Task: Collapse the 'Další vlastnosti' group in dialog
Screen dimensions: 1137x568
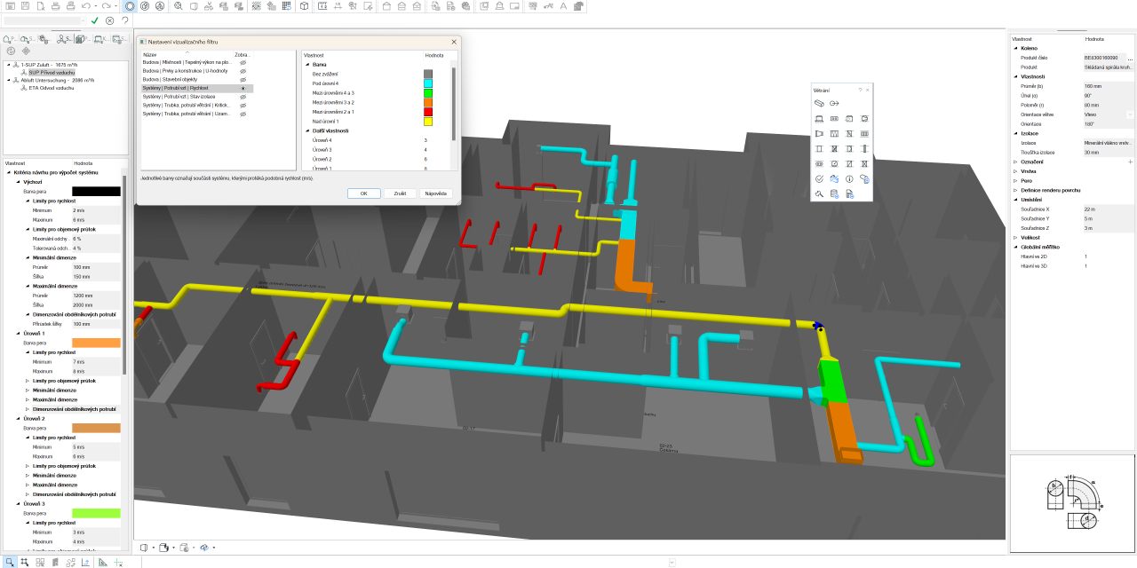Action: (x=306, y=130)
